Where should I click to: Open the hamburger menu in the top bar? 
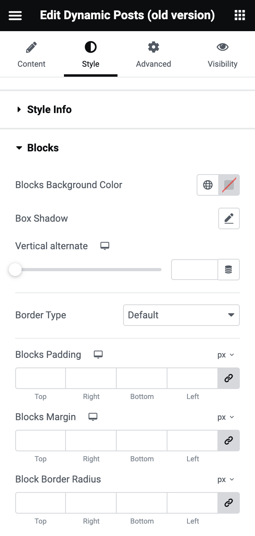point(15,15)
